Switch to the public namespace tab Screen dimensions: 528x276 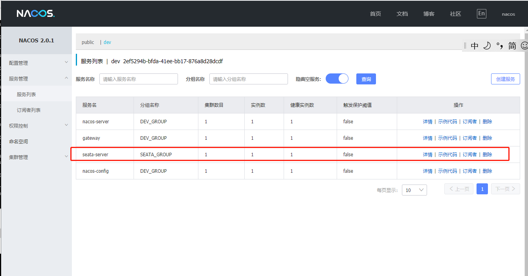[88, 42]
